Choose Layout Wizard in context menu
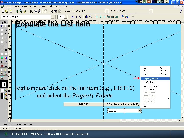 (x=155, y=89)
